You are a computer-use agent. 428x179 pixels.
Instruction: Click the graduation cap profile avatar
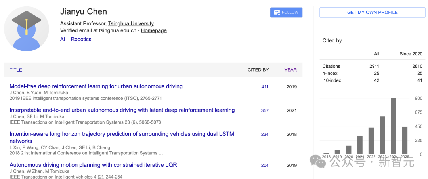pos(27,29)
